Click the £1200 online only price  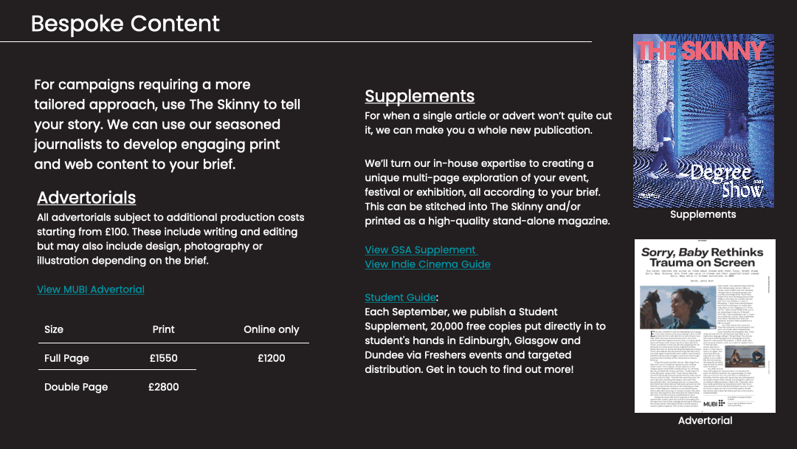(x=271, y=358)
